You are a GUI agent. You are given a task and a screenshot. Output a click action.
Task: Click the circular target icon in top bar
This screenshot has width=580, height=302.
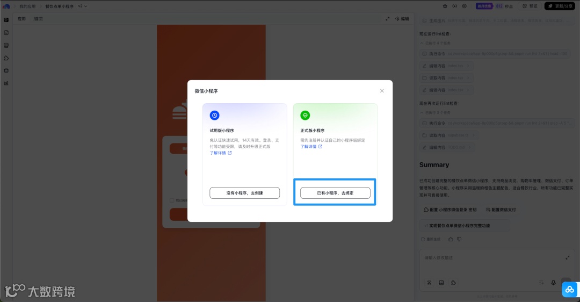[x=464, y=6]
